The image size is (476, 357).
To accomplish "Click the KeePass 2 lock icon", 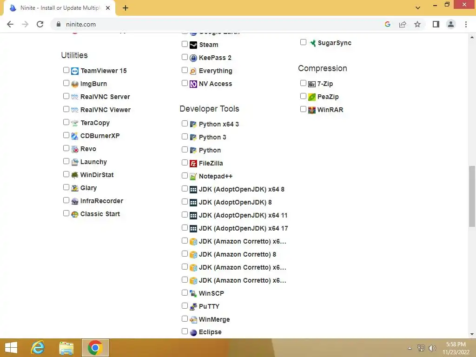I will click(x=193, y=58).
